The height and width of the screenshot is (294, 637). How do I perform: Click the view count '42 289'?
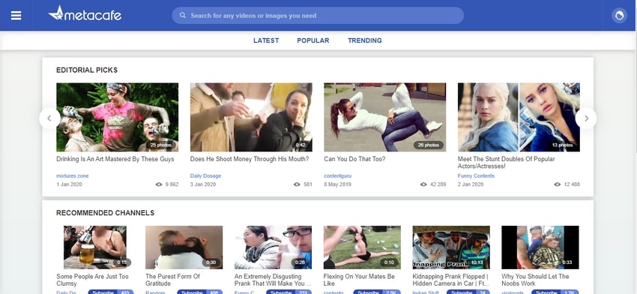click(x=438, y=184)
